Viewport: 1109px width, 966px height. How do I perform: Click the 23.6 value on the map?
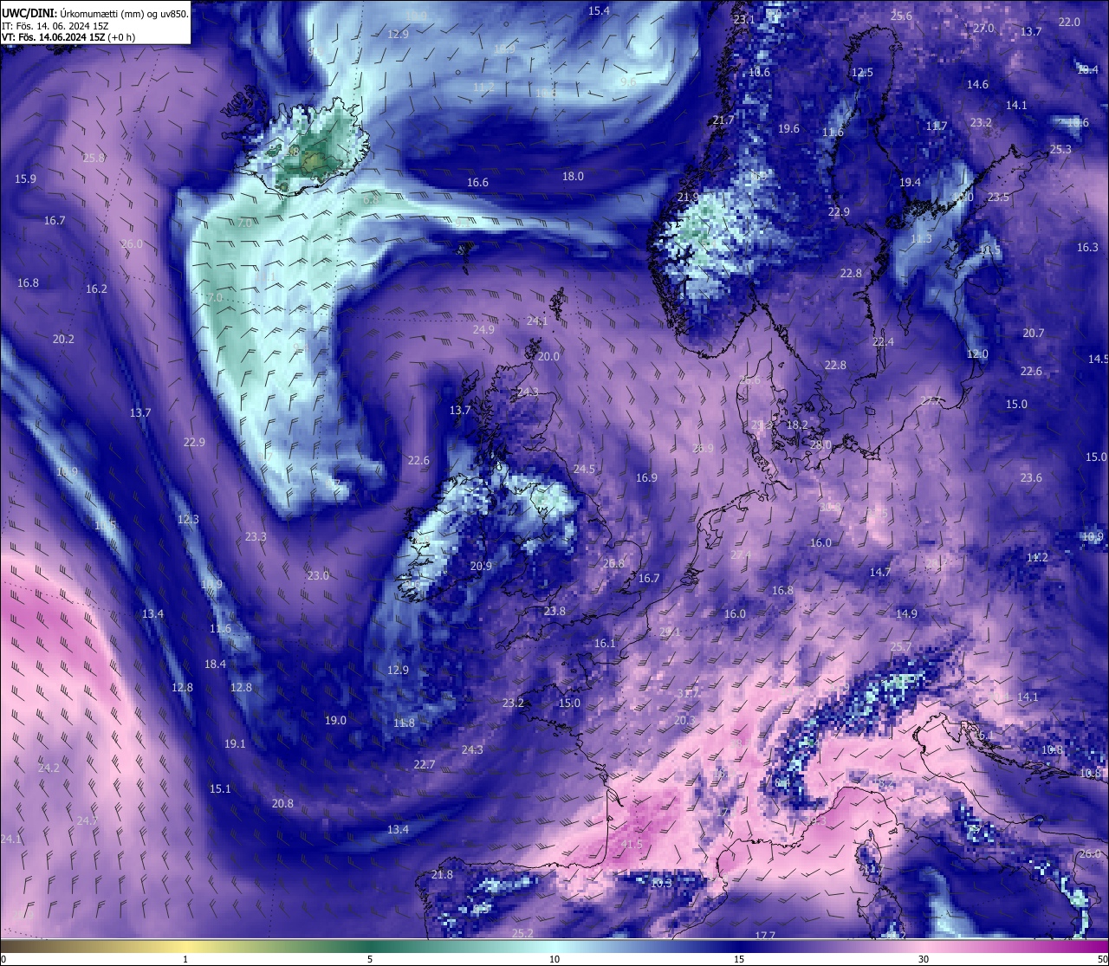click(1031, 477)
